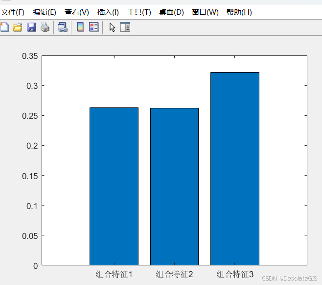Click the y-axis tick label 0.2
The image size is (322, 285).
(x=32, y=146)
